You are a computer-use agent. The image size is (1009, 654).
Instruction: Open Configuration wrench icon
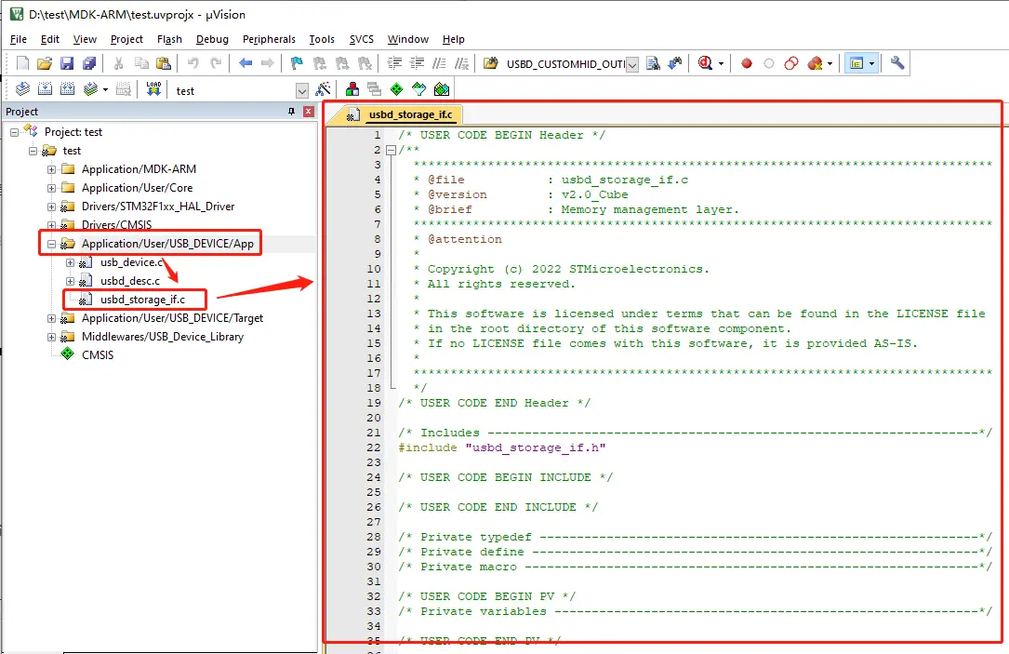(x=896, y=63)
